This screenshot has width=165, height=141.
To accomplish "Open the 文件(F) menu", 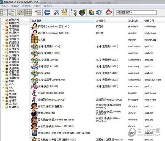I will point(4,6).
